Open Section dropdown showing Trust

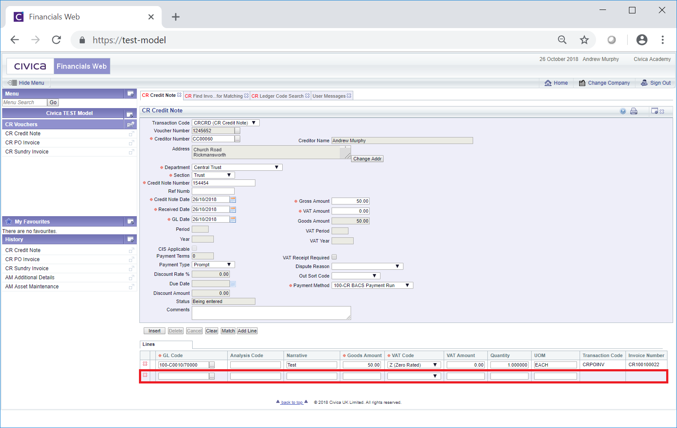pos(213,175)
